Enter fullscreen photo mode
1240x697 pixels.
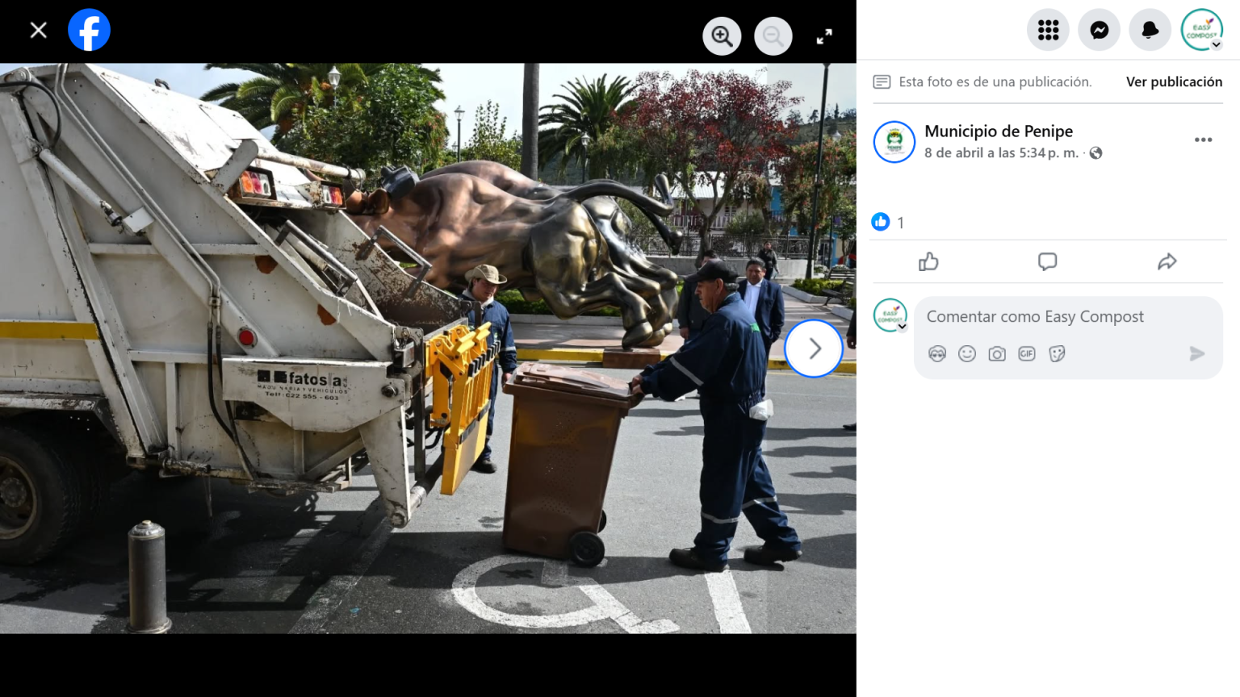[824, 36]
